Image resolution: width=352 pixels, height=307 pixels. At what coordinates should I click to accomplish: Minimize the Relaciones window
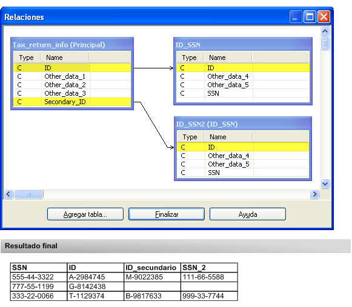[x=296, y=17]
